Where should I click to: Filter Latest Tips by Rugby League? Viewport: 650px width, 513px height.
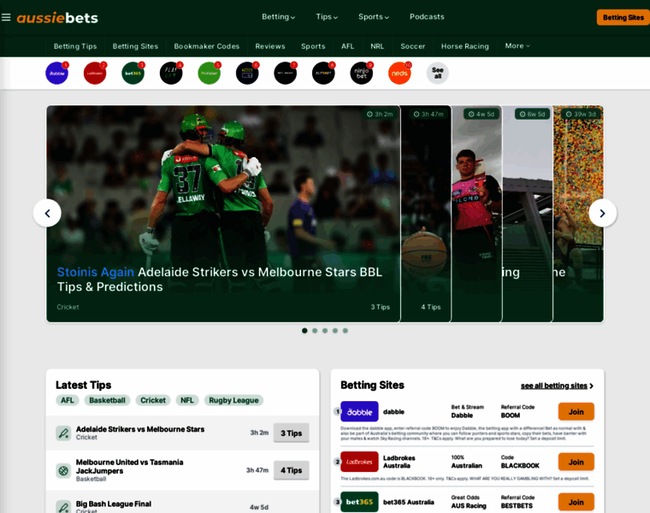coord(233,400)
